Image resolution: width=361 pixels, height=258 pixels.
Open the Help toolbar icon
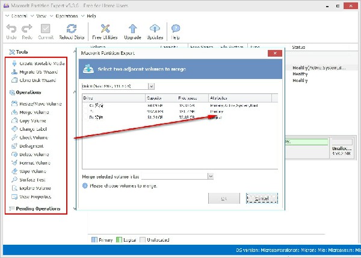pyautogui.click(x=176, y=30)
